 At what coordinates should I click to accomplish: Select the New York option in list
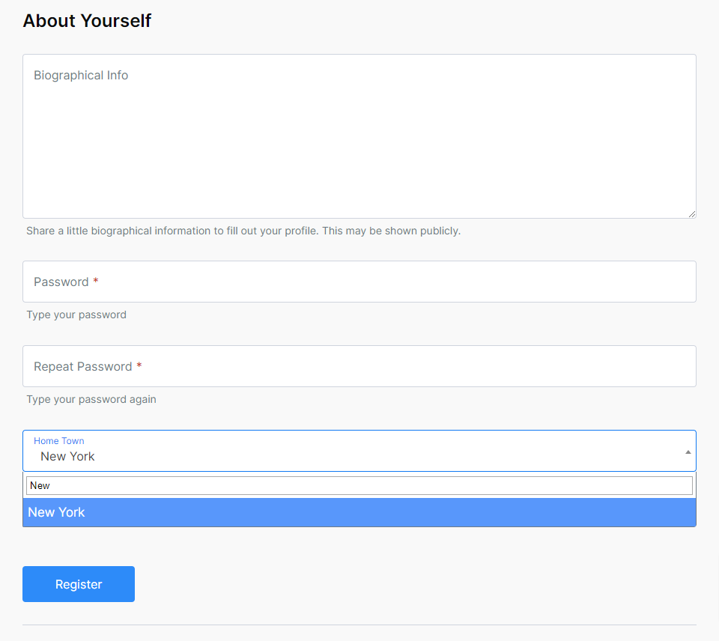tap(359, 512)
